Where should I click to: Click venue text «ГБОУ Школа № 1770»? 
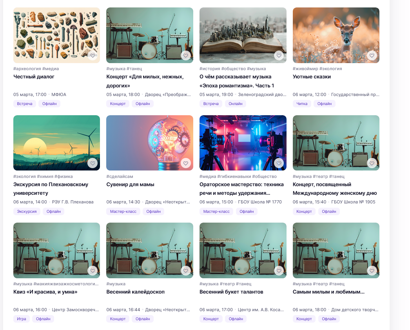pos(260,202)
